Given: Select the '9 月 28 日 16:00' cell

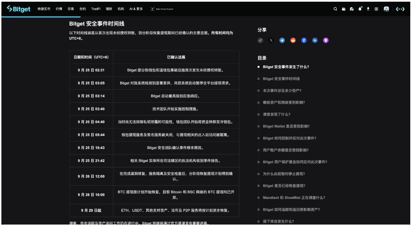Looking at the screenshot, I should coord(91,194).
